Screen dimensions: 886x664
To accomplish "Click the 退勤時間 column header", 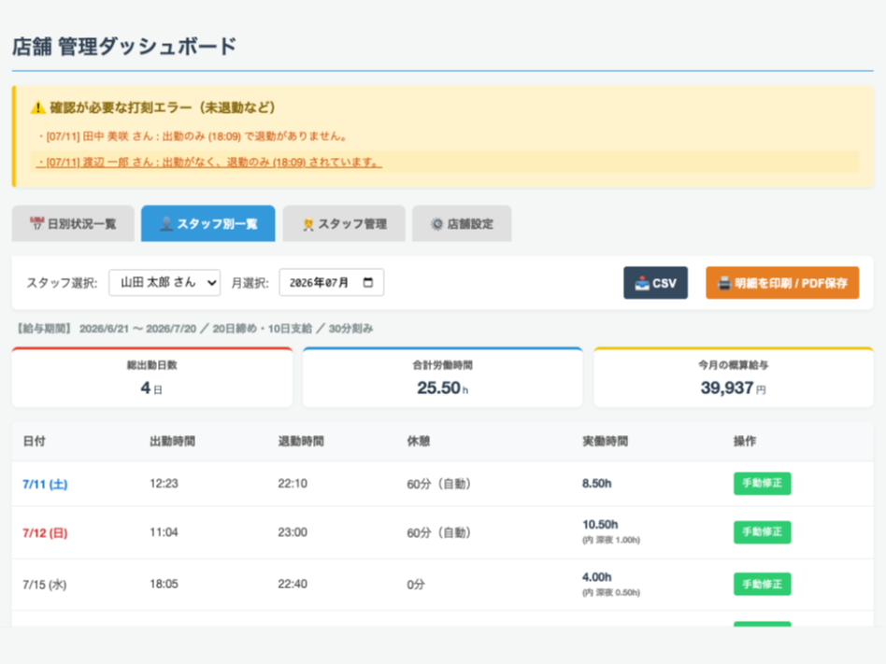I will click(x=301, y=441).
